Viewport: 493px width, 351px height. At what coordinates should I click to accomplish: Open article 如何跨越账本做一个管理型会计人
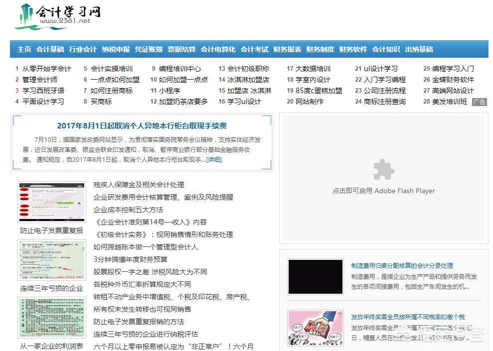146,247
